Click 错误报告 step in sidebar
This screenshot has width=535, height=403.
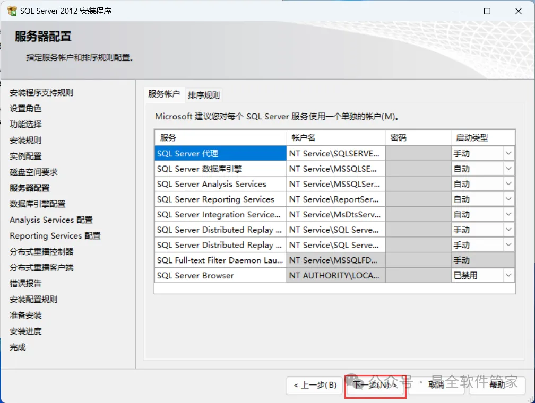click(25, 283)
